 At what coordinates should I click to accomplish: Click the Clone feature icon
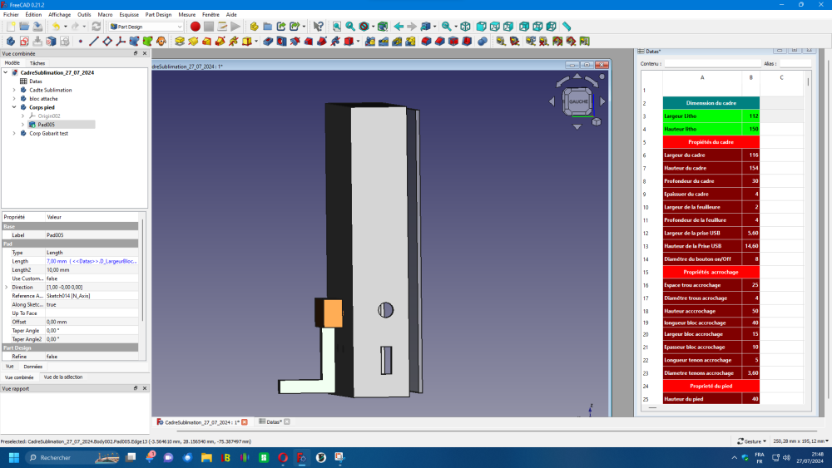(161, 42)
